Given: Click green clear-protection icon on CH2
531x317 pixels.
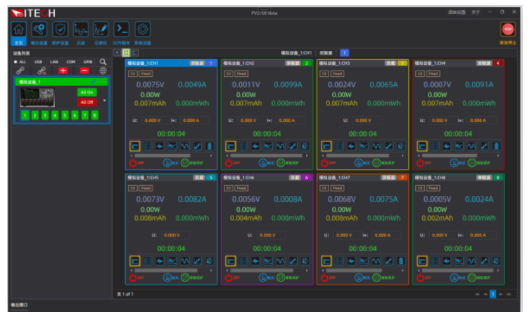Looking at the screenshot, I should (281, 163).
